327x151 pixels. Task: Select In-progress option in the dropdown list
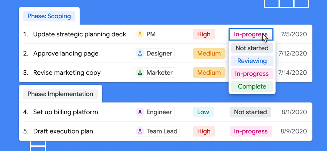coord(252,74)
